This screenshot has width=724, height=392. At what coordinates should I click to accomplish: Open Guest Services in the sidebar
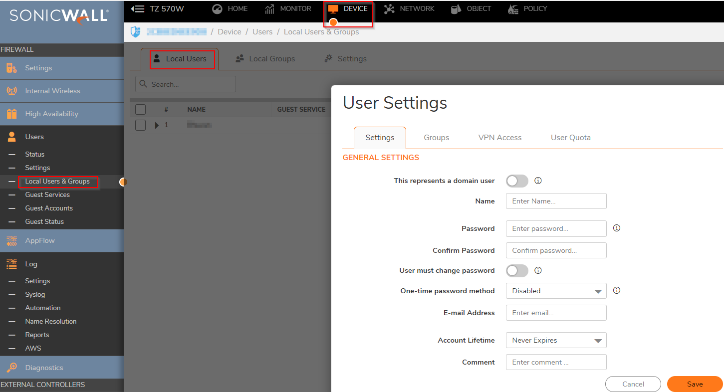pos(47,195)
